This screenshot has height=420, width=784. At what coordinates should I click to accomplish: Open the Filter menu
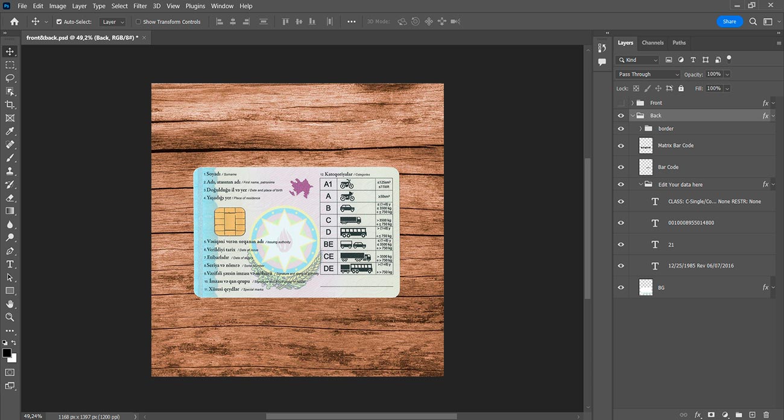[x=140, y=6]
